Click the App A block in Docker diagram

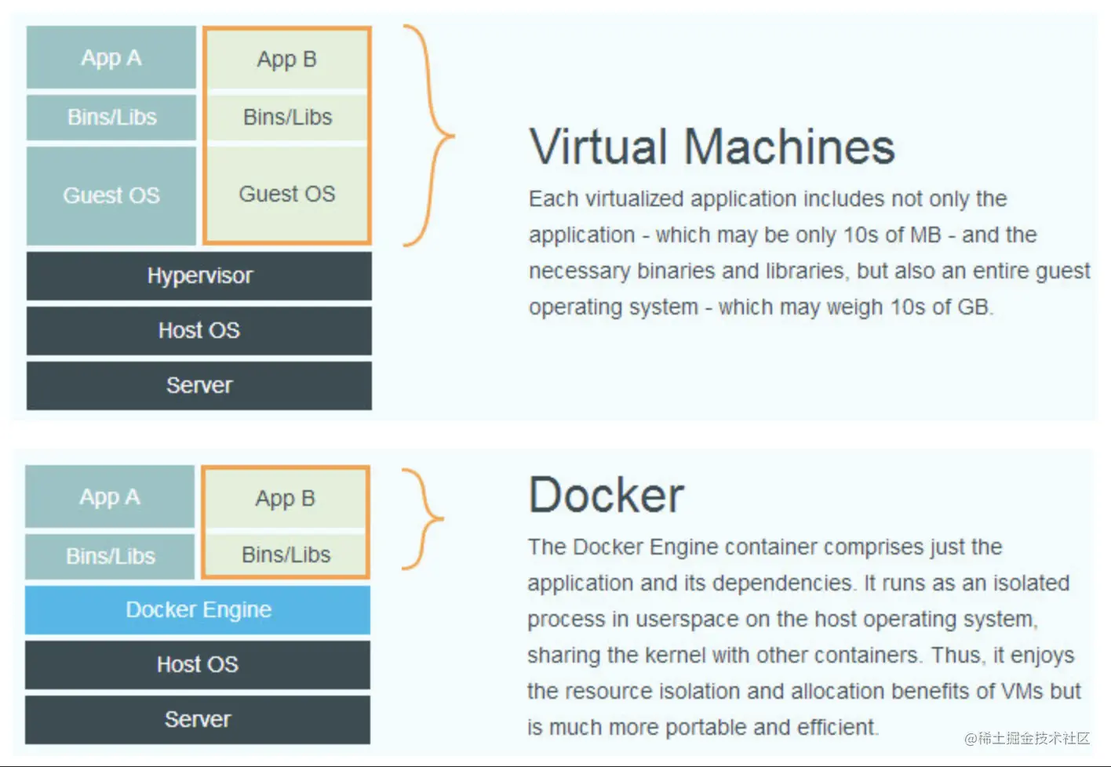(x=109, y=496)
